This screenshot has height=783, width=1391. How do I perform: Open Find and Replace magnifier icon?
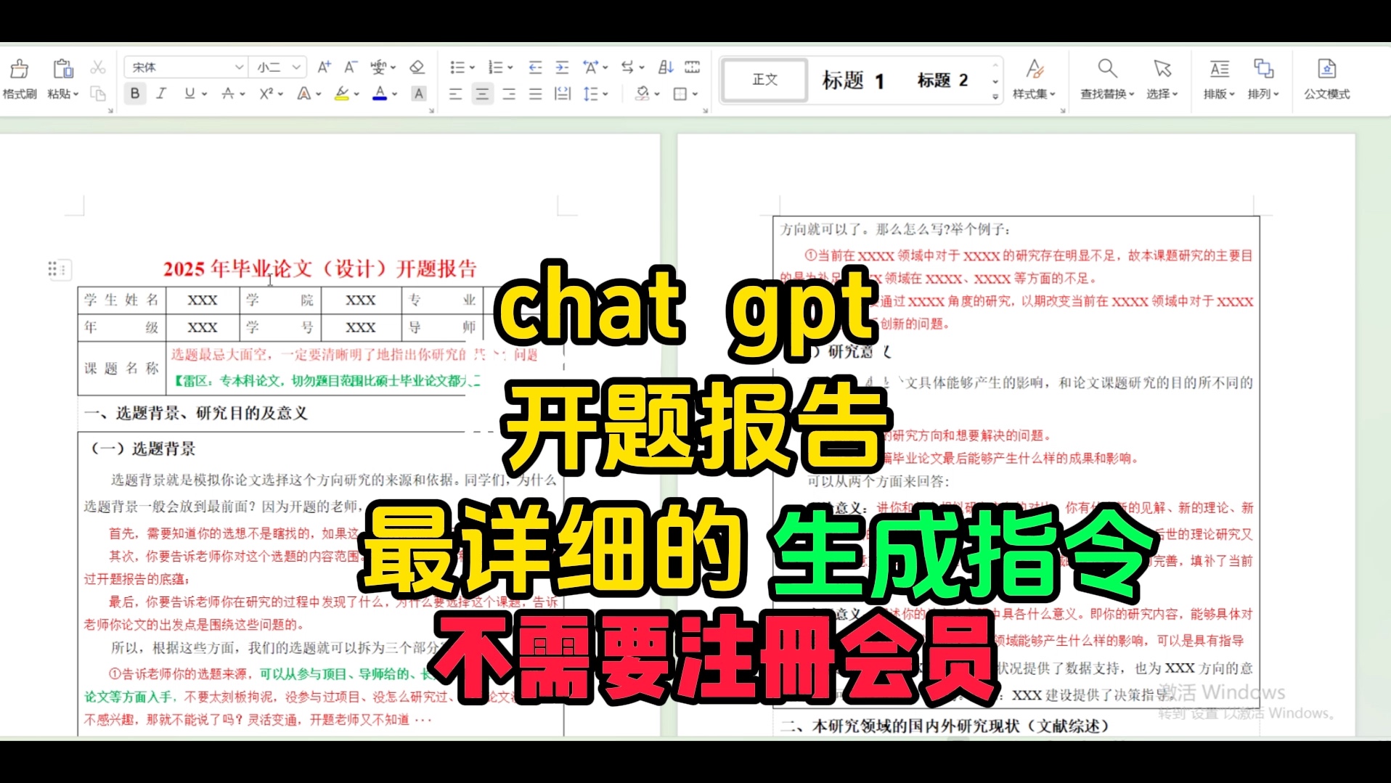(x=1107, y=69)
